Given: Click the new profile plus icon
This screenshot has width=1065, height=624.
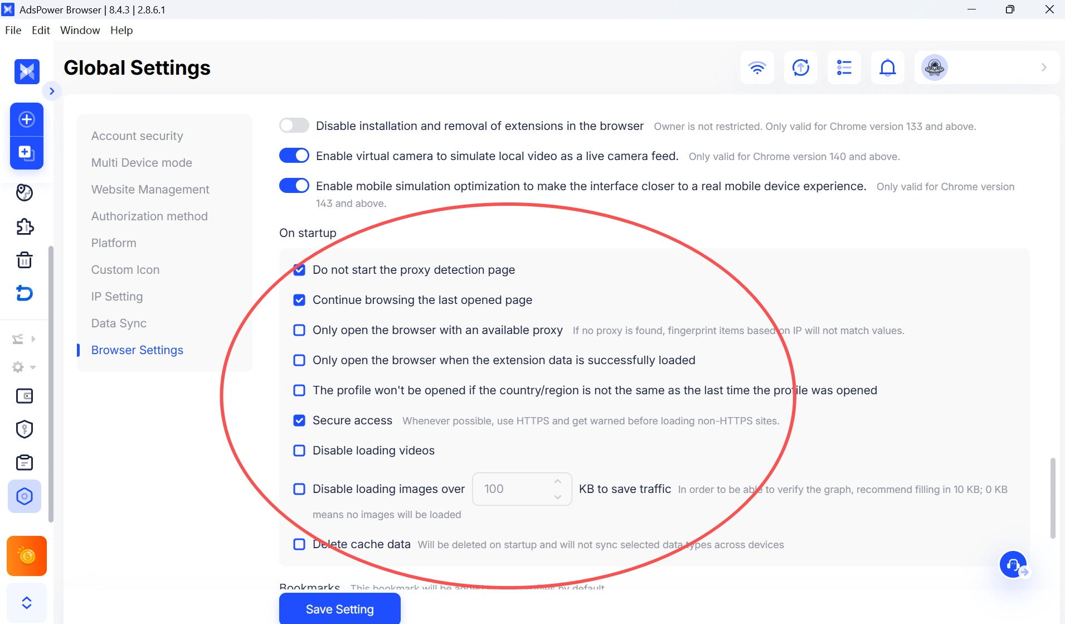Looking at the screenshot, I should click(27, 119).
